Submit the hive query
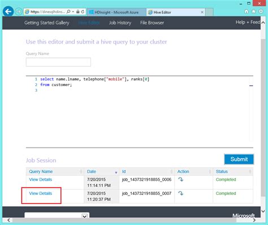The width and height of the screenshot is (268, 225). [x=239, y=159]
